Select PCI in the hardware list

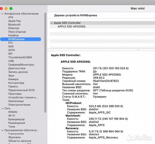coord(10,43)
